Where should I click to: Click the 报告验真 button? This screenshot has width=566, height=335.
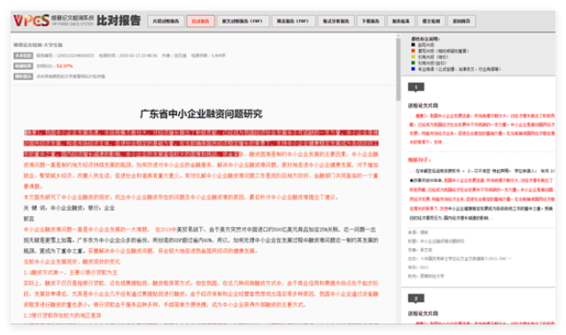click(x=400, y=21)
